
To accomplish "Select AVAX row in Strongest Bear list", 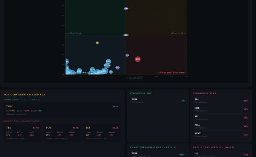I will coord(221,135).
